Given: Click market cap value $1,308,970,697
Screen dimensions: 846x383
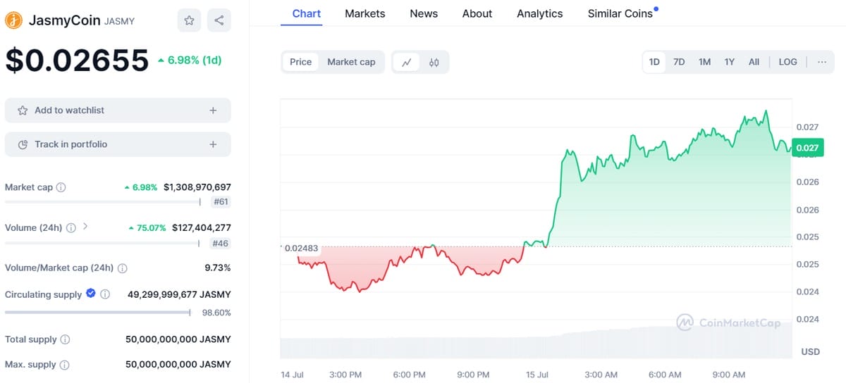Looking at the screenshot, I should (x=197, y=187).
